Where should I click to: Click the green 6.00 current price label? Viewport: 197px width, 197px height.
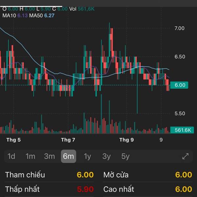[x=179, y=85]
